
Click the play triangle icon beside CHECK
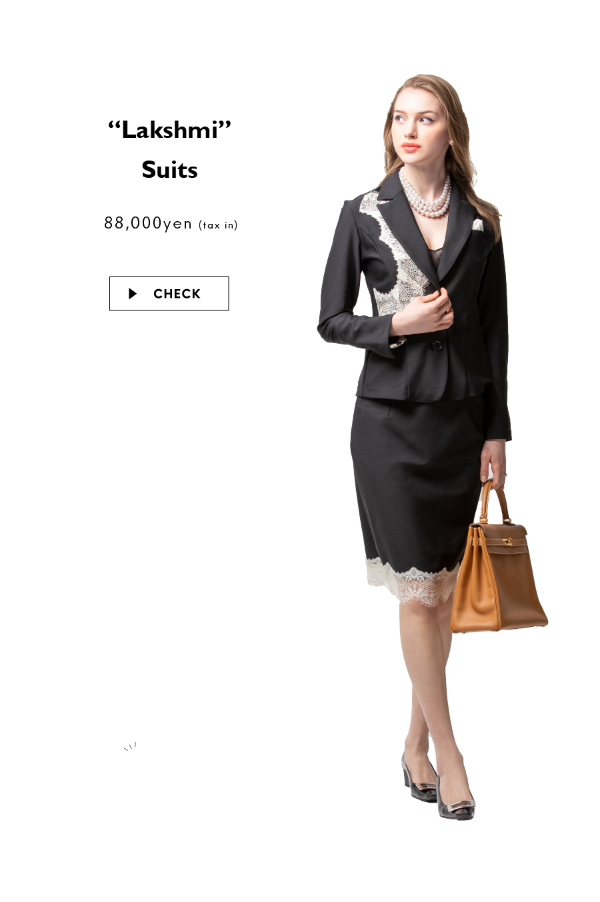point(133,294)
